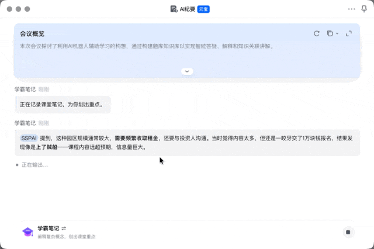
Task: Copy the 会议概览 content with copy icon
Action: (x=330, y=34)
